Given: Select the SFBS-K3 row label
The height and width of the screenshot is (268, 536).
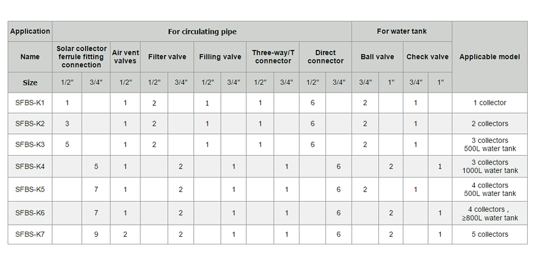Looking at the screenshot, I should (x=30, y=145).
